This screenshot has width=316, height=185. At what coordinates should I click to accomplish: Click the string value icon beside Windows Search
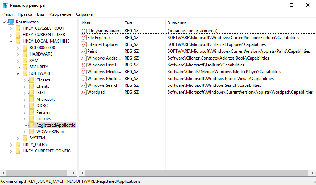[83, 85]
